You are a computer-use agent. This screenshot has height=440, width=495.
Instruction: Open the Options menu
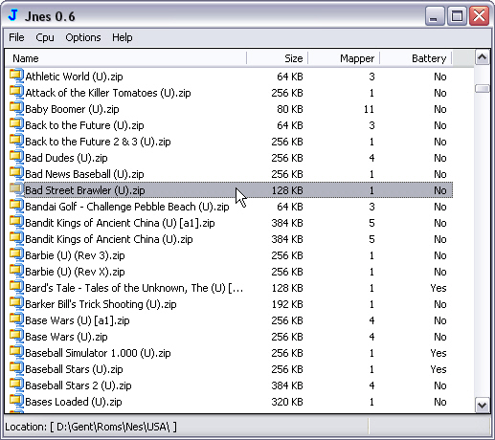pos(83,37)
